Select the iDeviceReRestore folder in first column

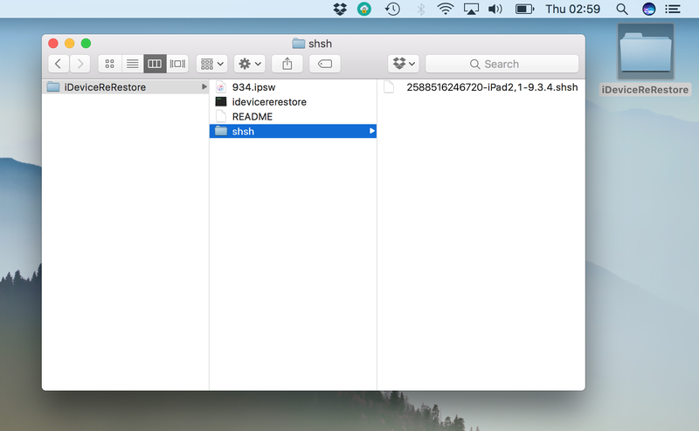click(125, 87)
